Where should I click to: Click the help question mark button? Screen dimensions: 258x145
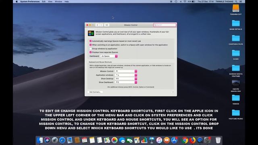[173, 92]
